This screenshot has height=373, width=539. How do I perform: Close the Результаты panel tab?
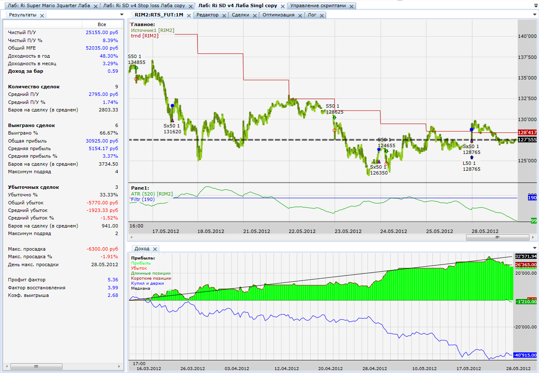42,15
